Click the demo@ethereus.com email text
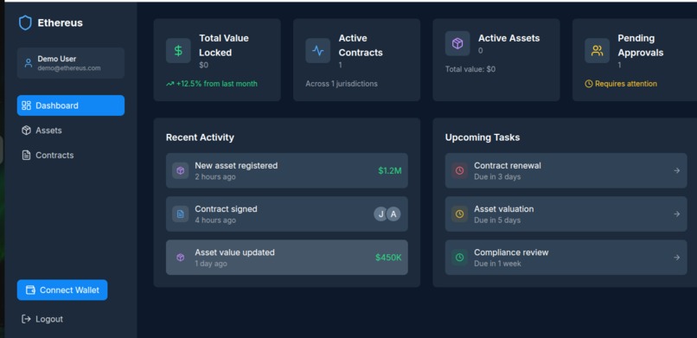Image resolution: width=697 pixels, height=338 pixels. [69, 68]
